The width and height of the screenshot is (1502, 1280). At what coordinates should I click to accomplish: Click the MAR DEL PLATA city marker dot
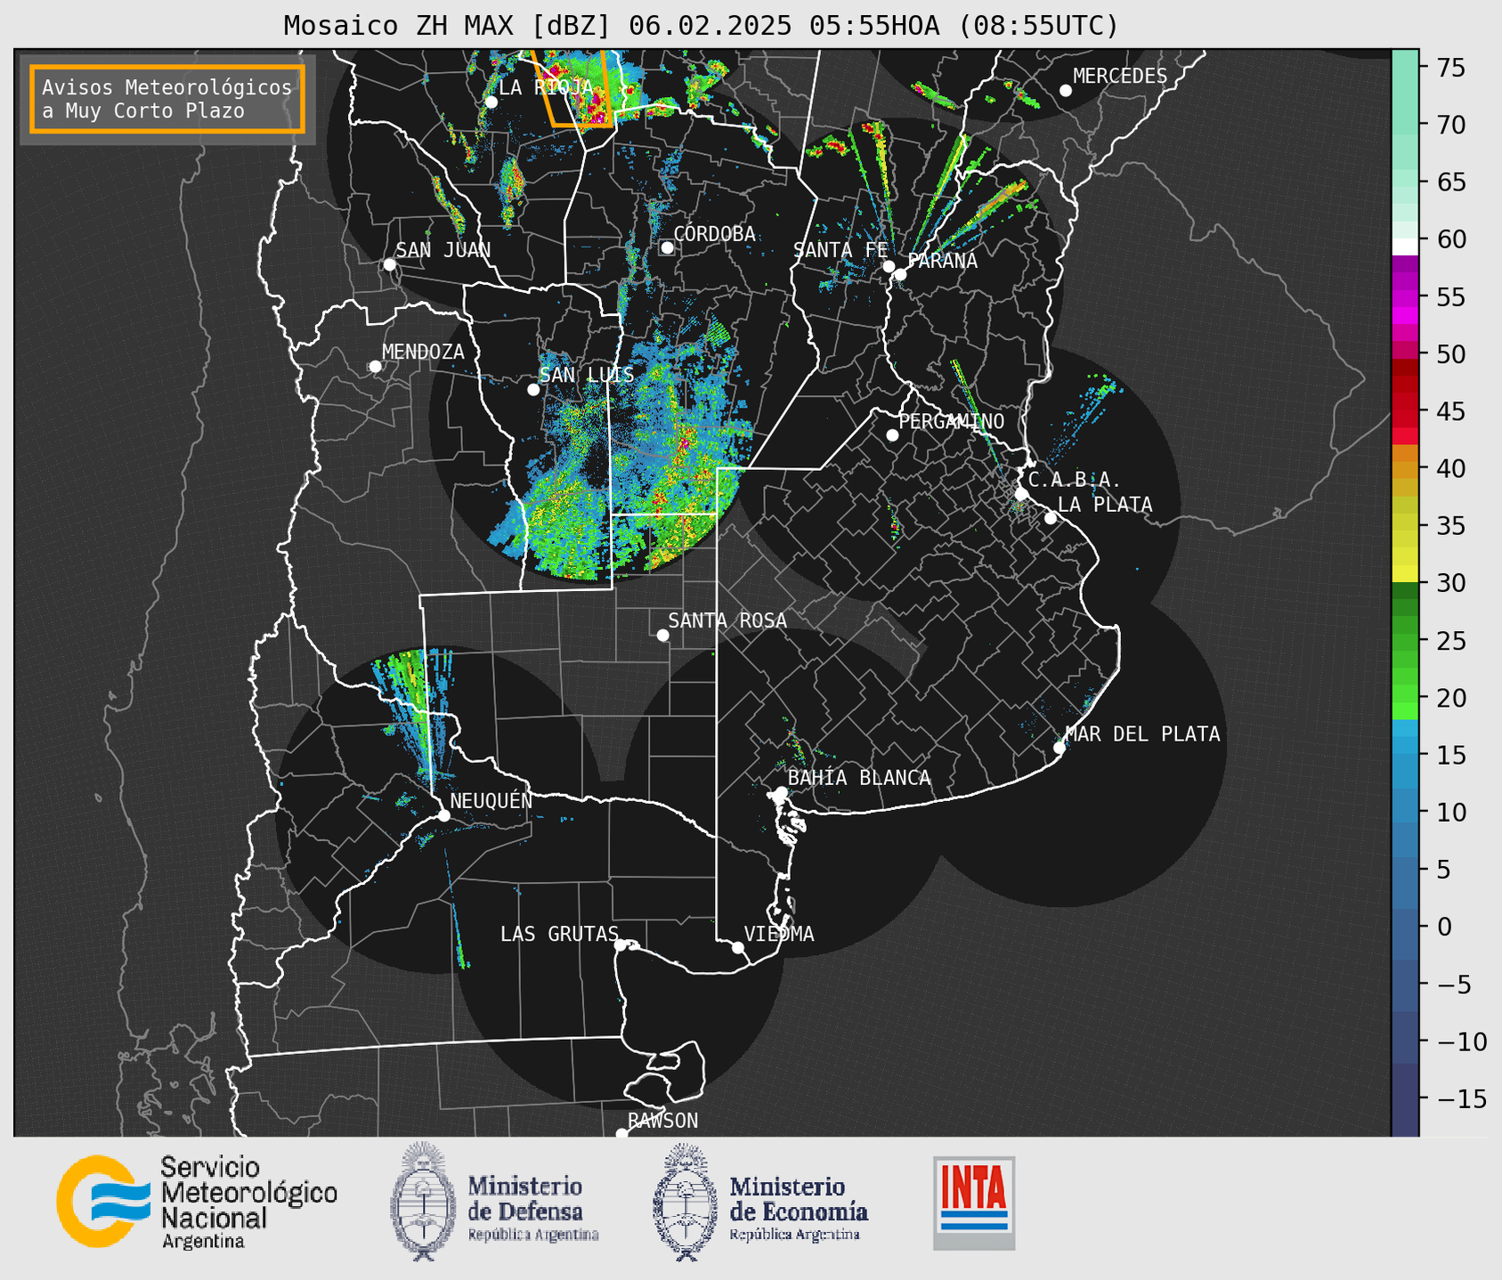point(1060,748)
